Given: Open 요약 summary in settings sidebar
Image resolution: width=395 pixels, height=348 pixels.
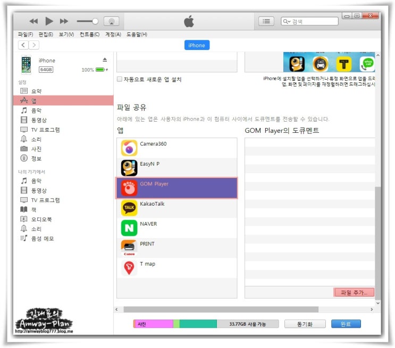Looking at the screenshot, I should coord(63,91).
